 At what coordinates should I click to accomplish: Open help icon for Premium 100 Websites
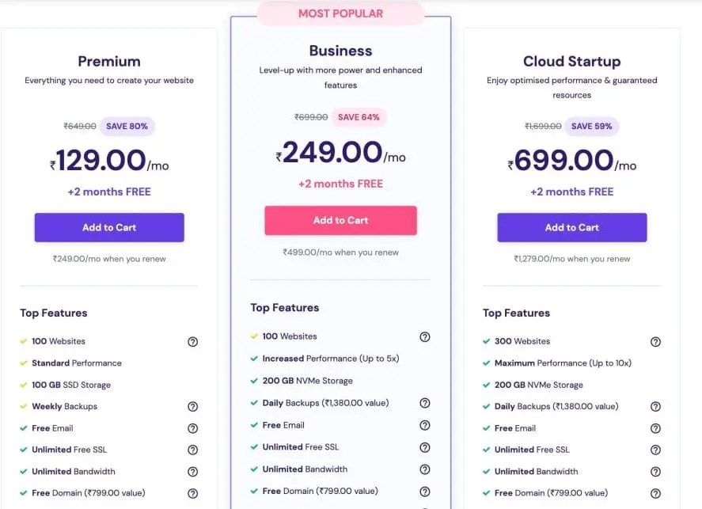(x=192, y=341)
